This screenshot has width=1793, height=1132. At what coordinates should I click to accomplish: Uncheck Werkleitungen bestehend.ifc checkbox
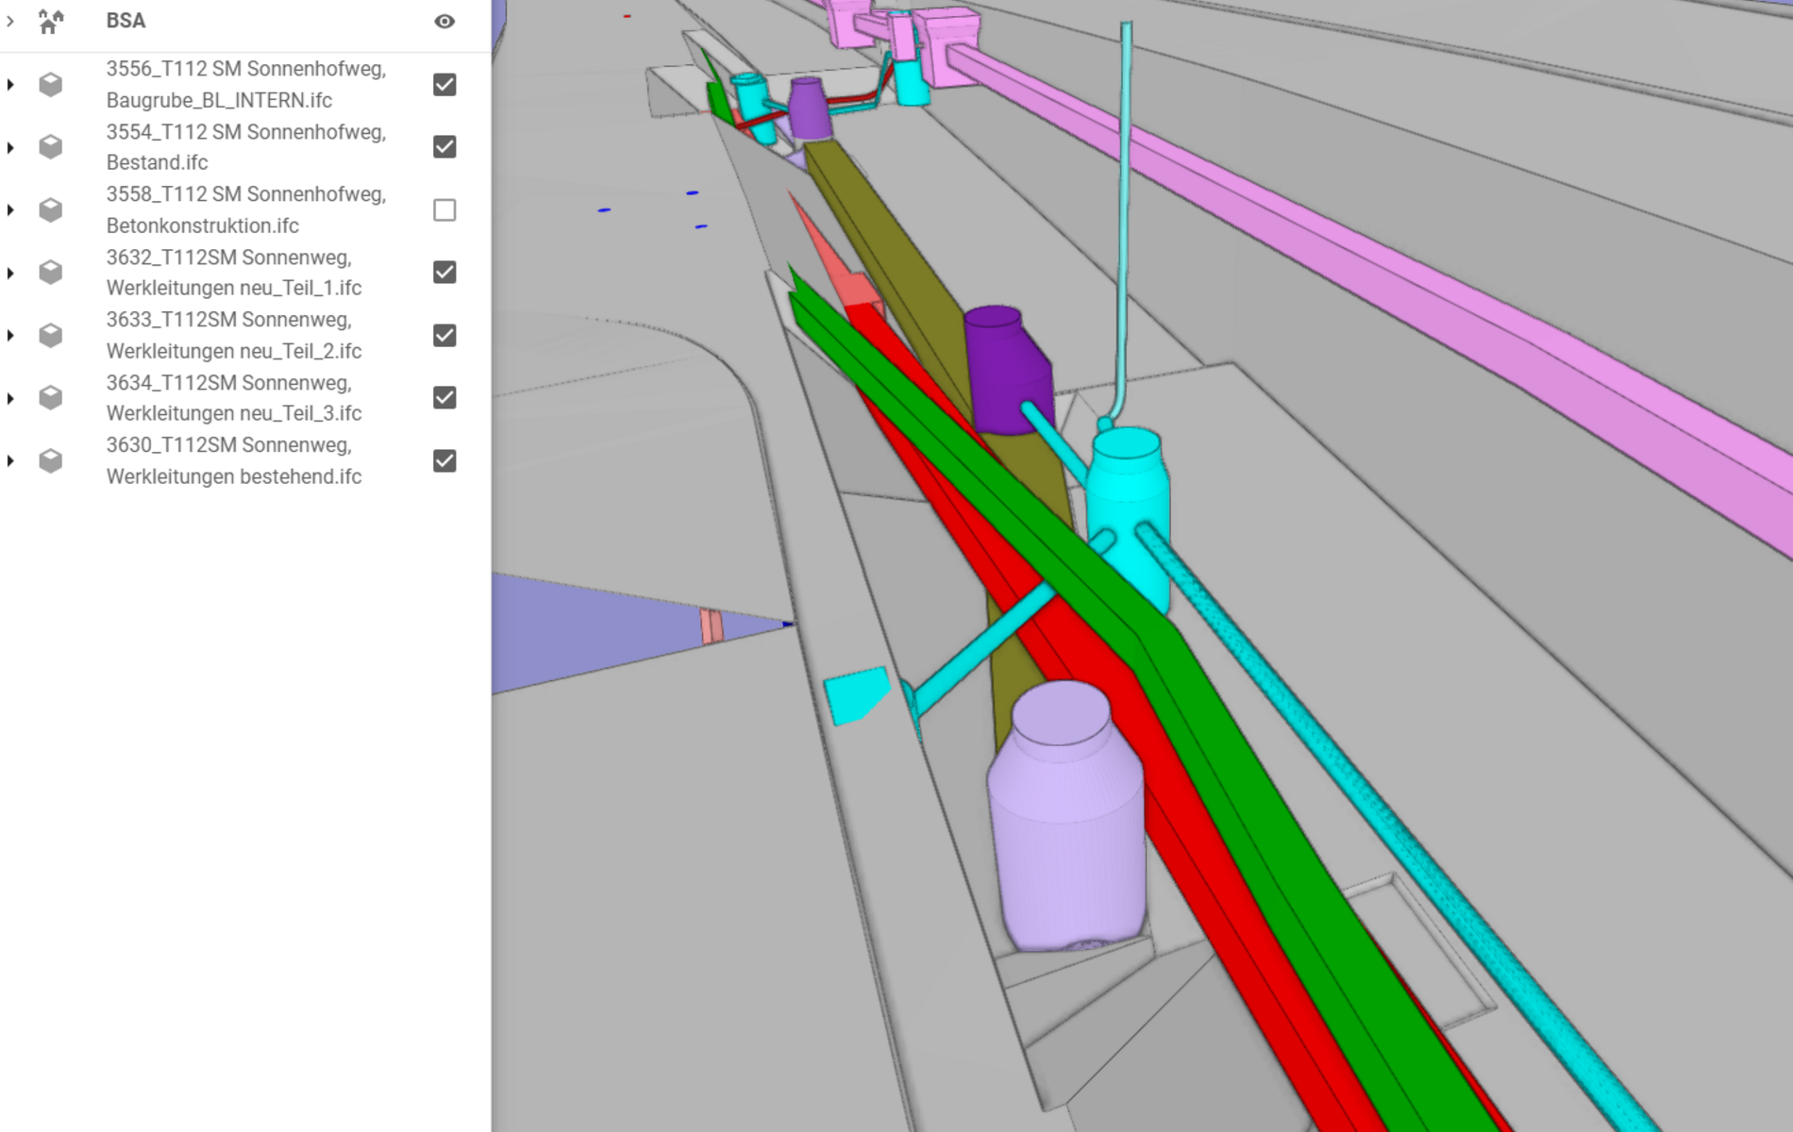coord(444,461)
